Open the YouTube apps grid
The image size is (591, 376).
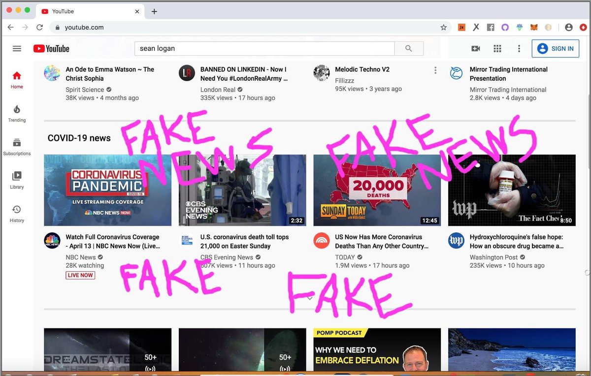497,49
